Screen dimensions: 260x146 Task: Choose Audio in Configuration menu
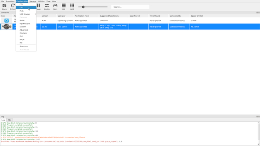click(x=26, y=21)
